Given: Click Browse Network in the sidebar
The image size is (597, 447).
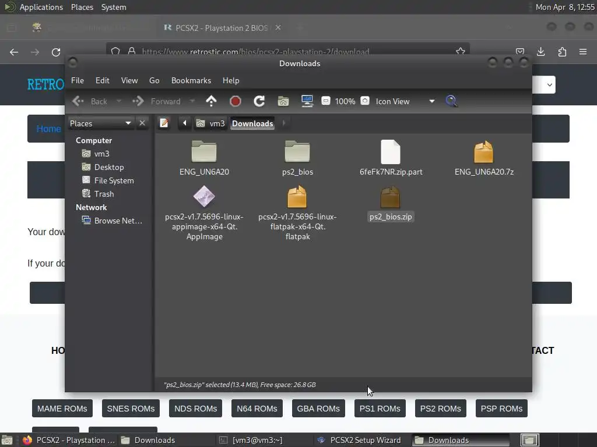Looking at the screenshot, I should pyautogui.click(x=113, y=221).
